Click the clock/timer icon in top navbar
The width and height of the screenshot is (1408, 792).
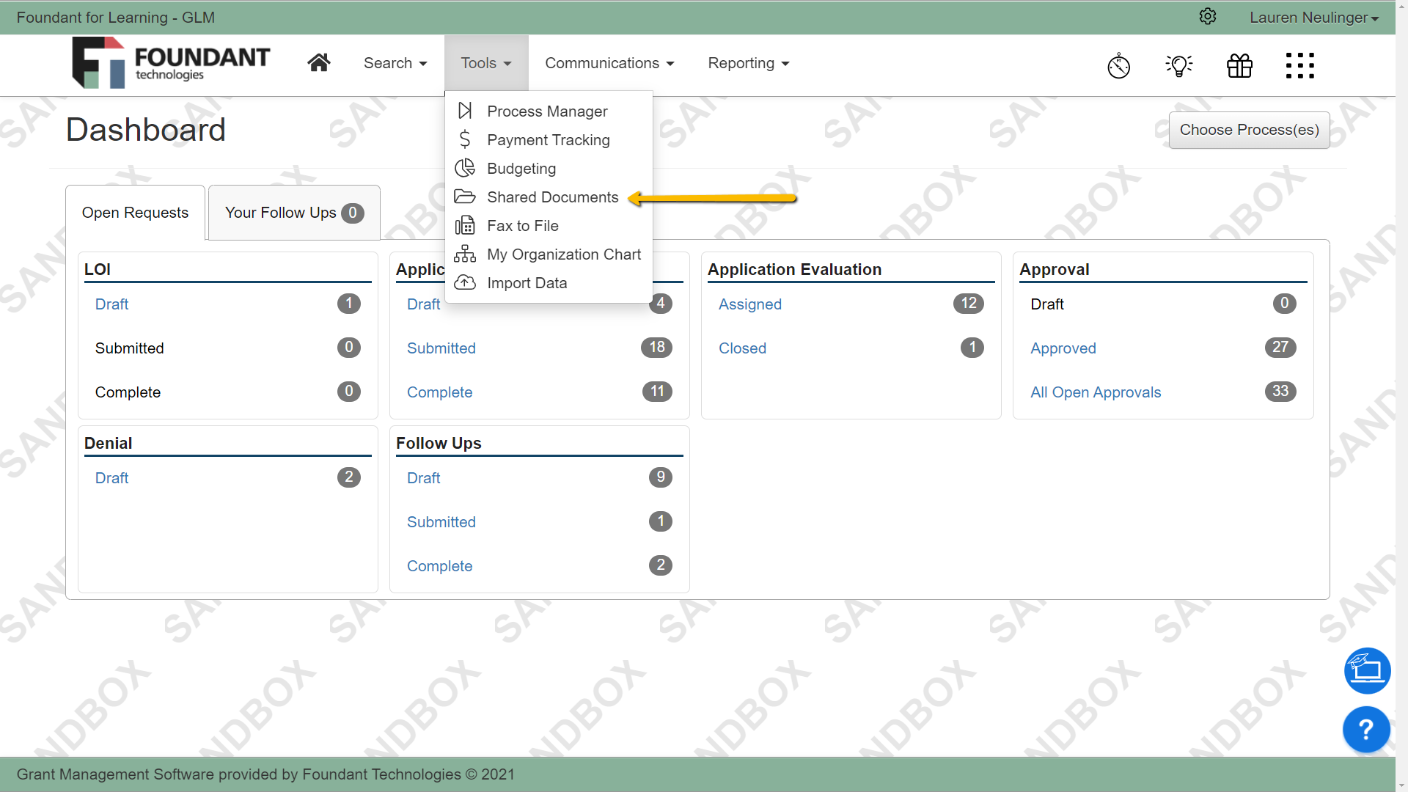click(x=1120, y=66)
